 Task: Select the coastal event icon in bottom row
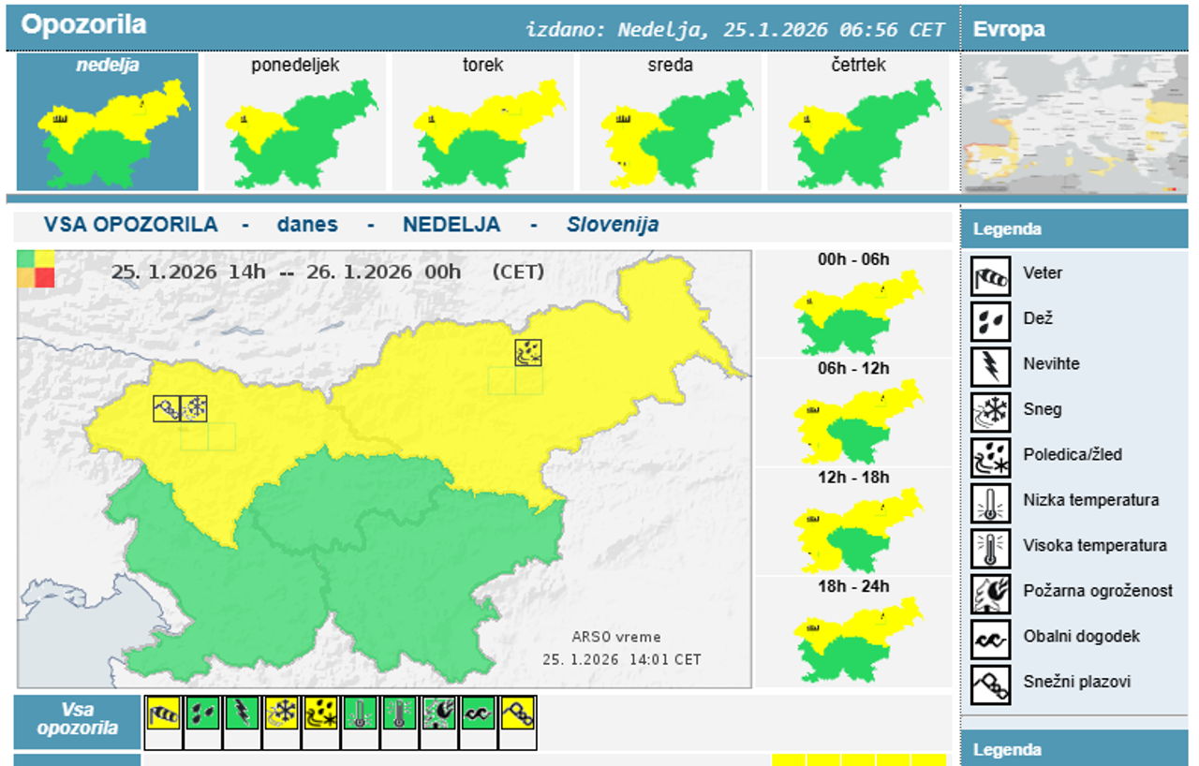click(x=479, y=713)
